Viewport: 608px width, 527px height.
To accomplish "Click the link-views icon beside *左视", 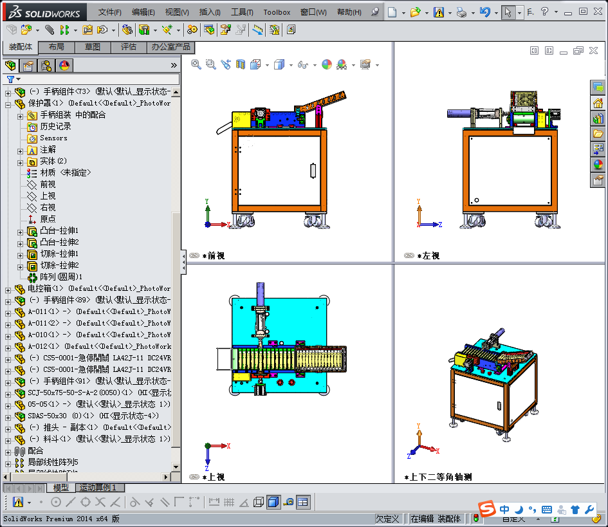I will click(x=409, y=255).
